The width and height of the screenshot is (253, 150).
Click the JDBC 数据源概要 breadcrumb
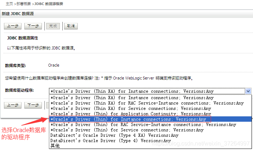pos(49,4)
